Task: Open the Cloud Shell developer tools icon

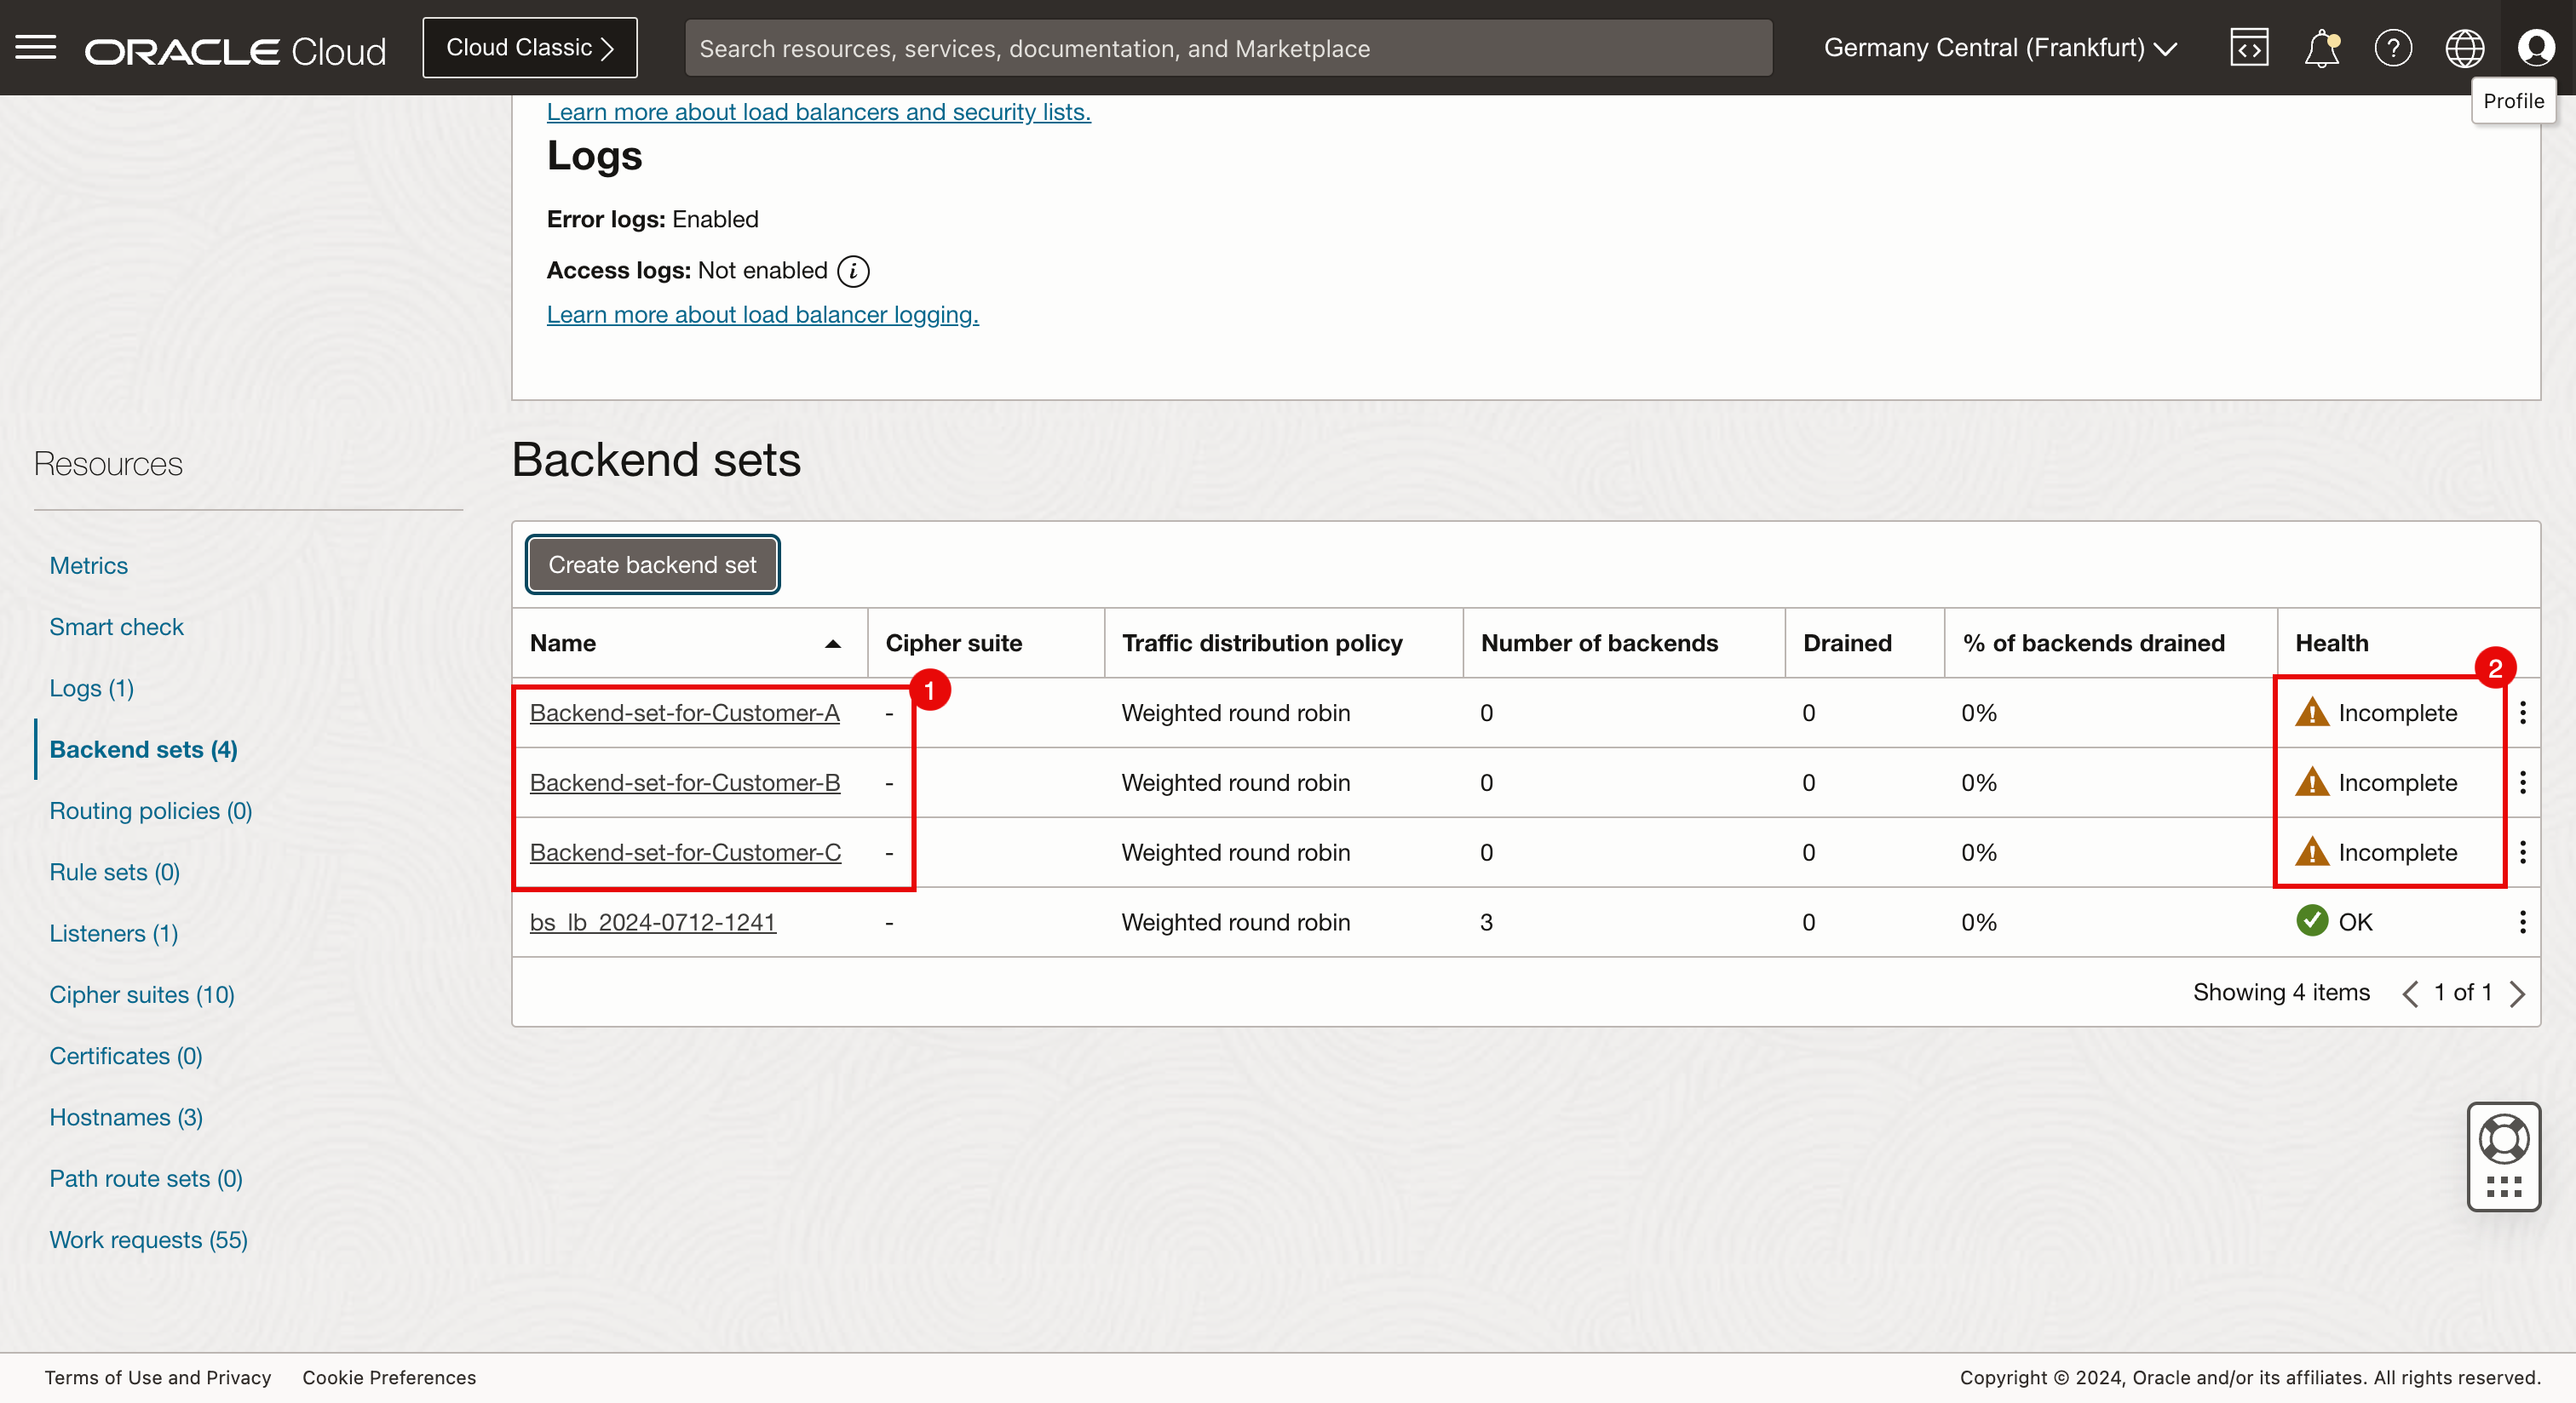Action: (2248, 48)
